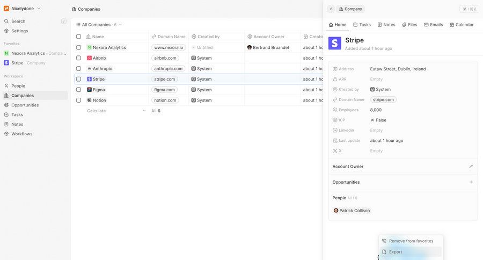483x260 pixels.
Task: Open the Figma company chip
Action: point(96,90)
